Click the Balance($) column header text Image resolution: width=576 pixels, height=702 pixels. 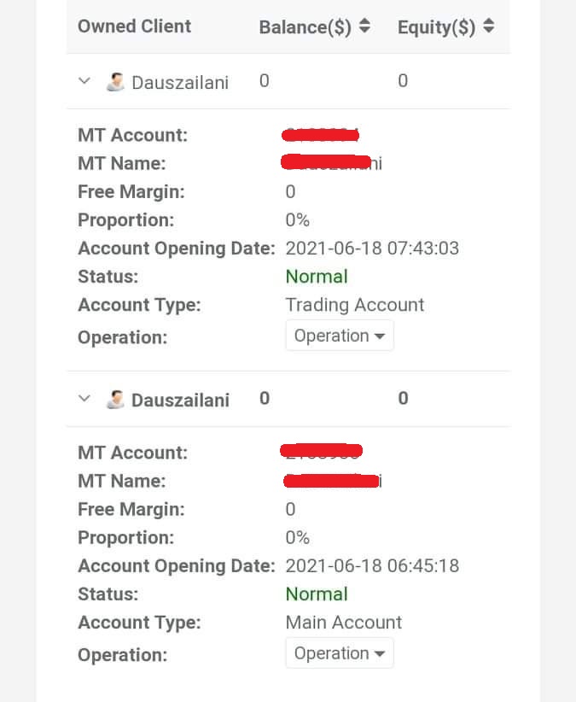coord(305,27)
